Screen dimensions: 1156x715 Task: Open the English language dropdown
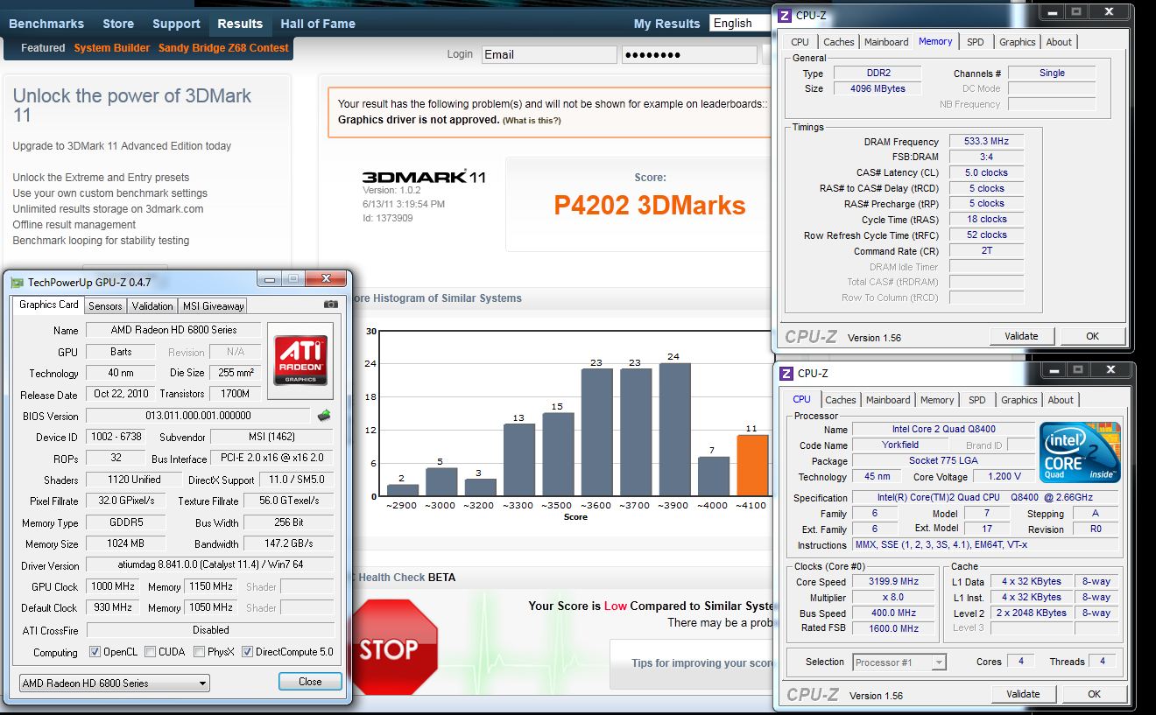tap(740, 24)
